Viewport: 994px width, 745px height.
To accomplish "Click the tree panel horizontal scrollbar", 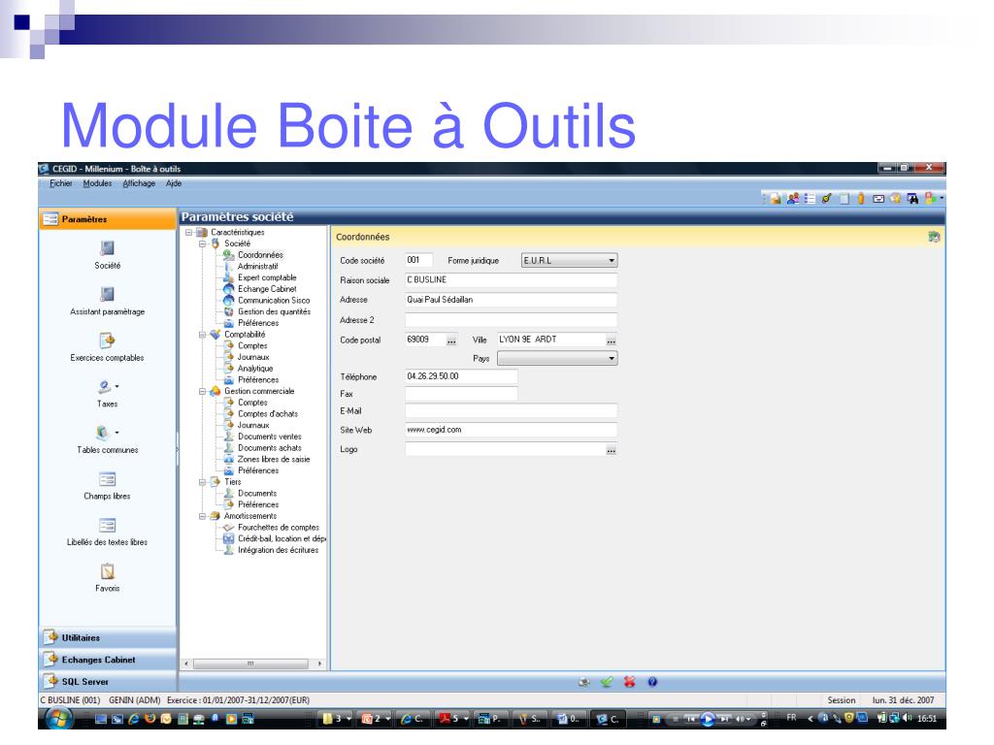I will pos(252,664).
